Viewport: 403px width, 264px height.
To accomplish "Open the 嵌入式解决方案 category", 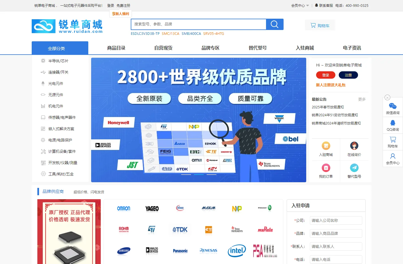I will pos(61,129).
